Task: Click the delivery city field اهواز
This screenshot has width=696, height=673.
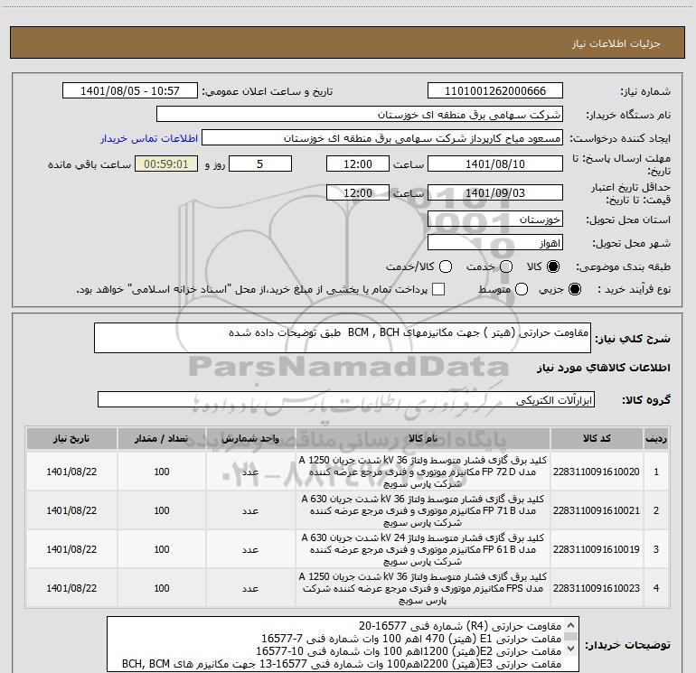Action: tap(494, 243)
